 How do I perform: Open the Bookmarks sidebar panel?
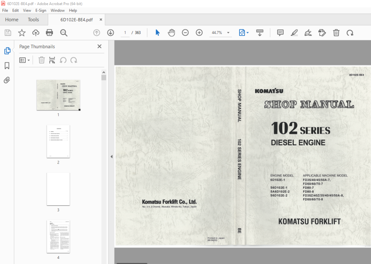click(7, 66)
